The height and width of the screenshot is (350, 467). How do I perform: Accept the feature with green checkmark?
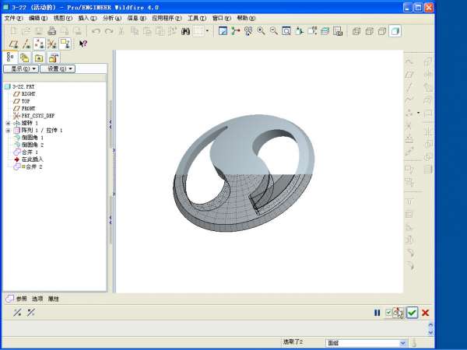pos(412,313)
